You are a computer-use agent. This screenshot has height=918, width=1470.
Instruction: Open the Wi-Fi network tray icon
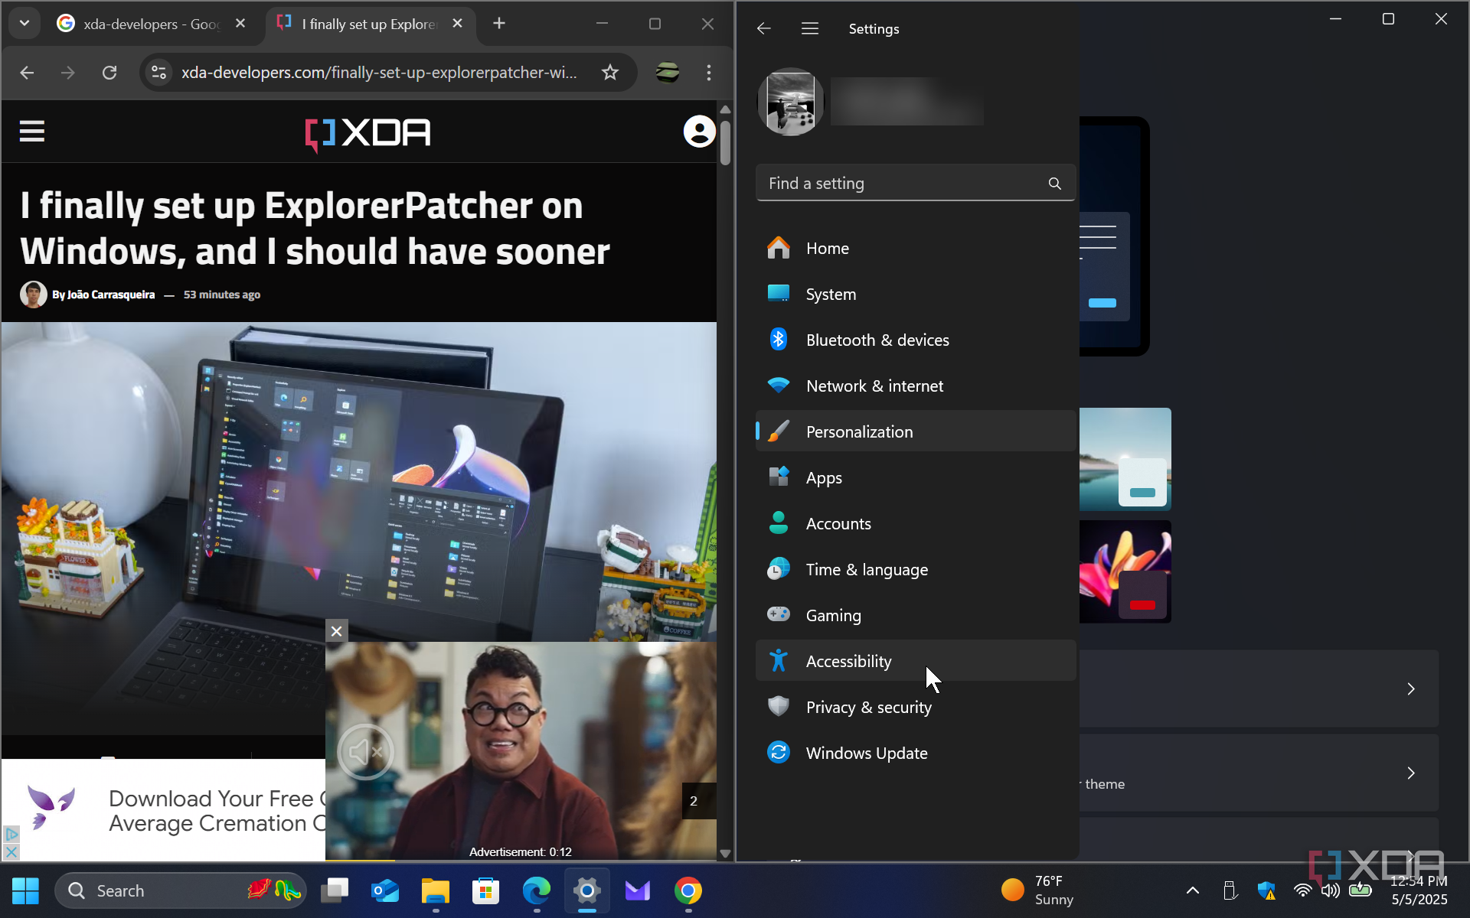[x=1302, y=890]
